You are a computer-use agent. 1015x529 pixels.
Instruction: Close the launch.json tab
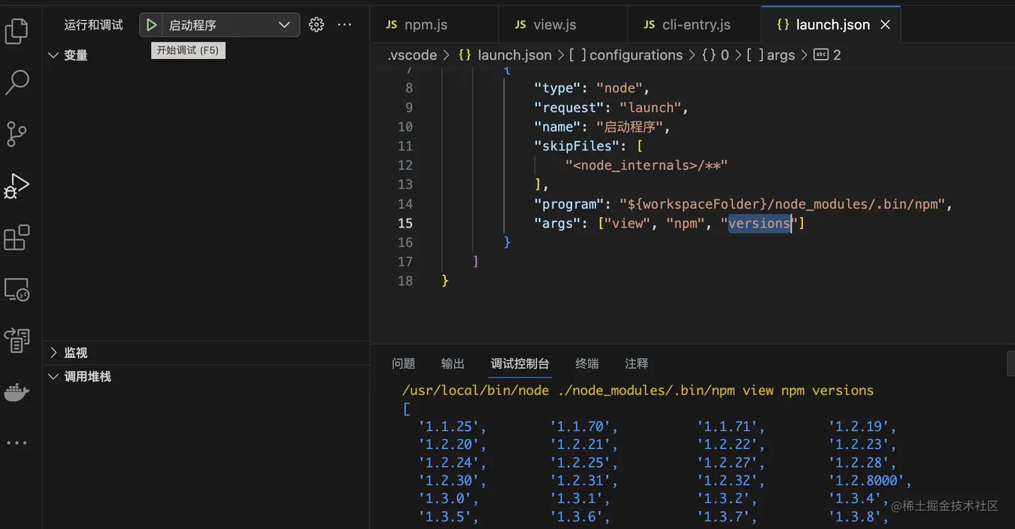(885, 25)
